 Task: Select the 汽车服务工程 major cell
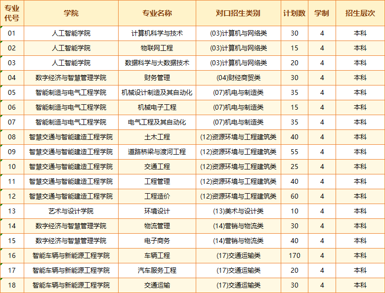[x=157, y=271]
